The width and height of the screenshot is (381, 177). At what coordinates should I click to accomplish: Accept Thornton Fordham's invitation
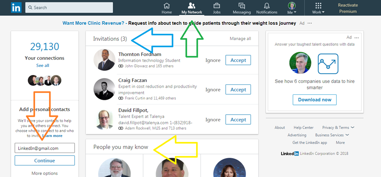click(x=238, y=60)
